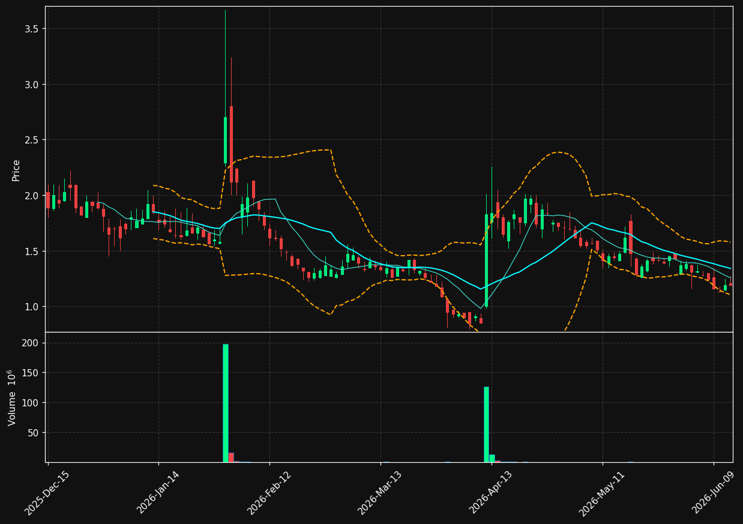Click the 2.5 price axis tick
743x524 pixels.
33,140
